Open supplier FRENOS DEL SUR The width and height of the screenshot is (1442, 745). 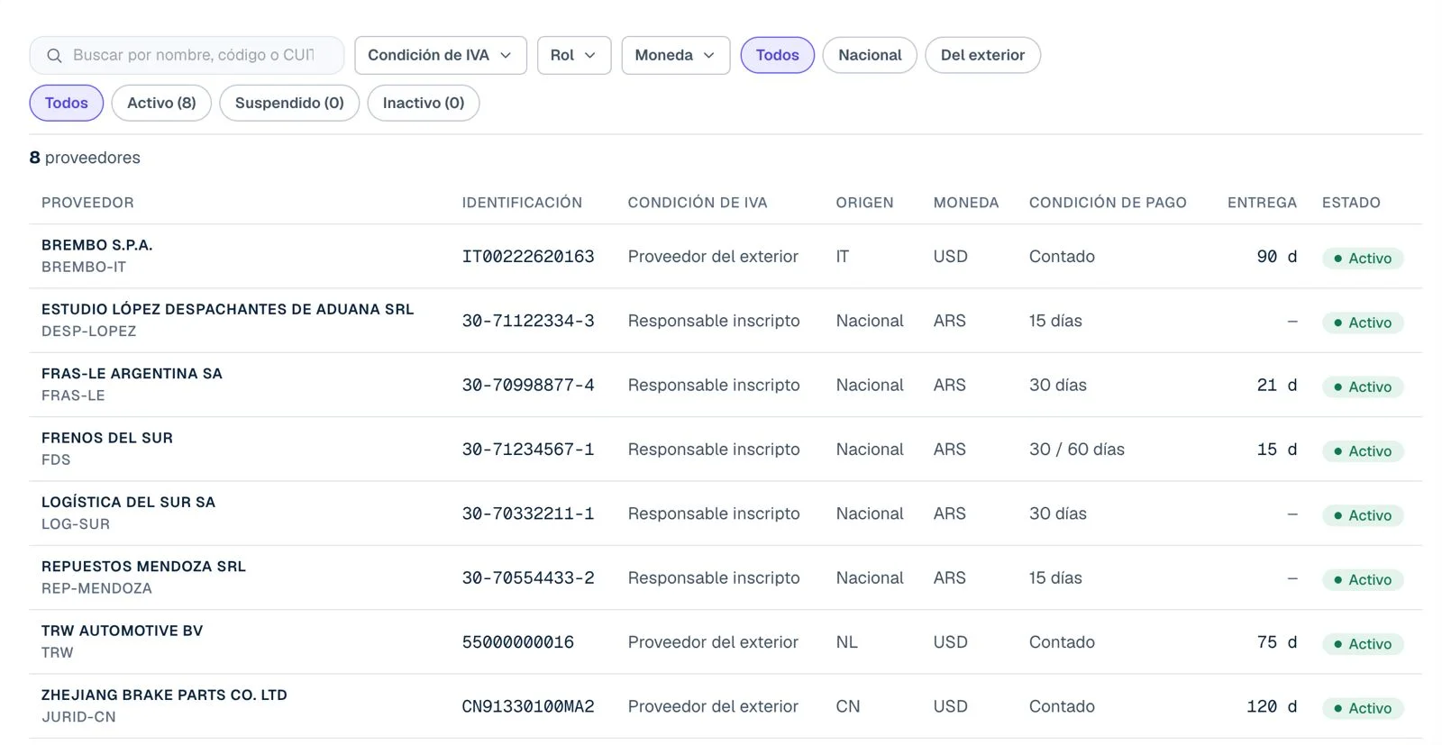coord(107,439)
